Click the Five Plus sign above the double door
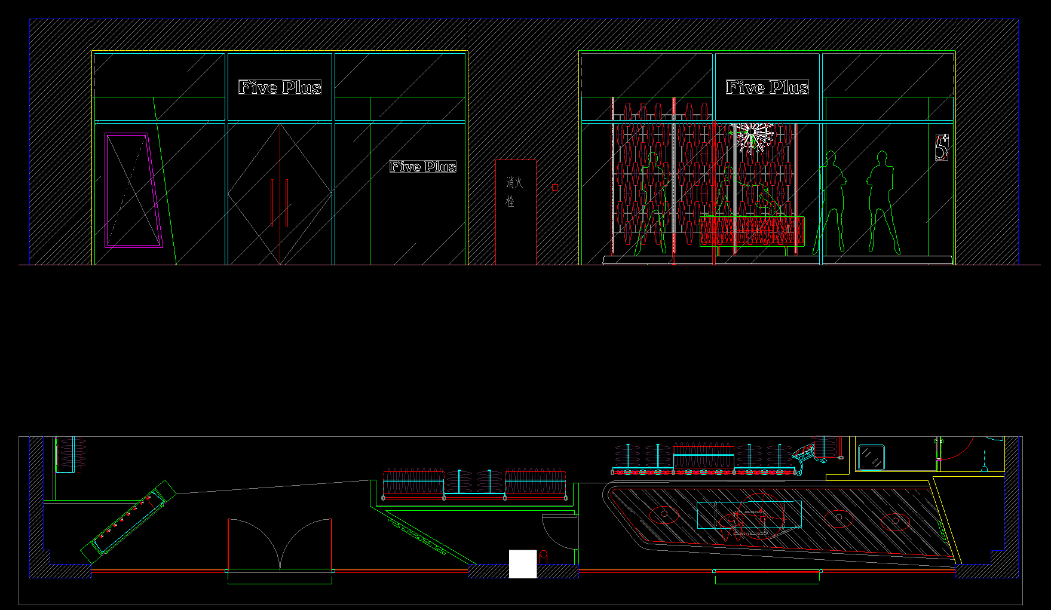 [x=280, y=87]
